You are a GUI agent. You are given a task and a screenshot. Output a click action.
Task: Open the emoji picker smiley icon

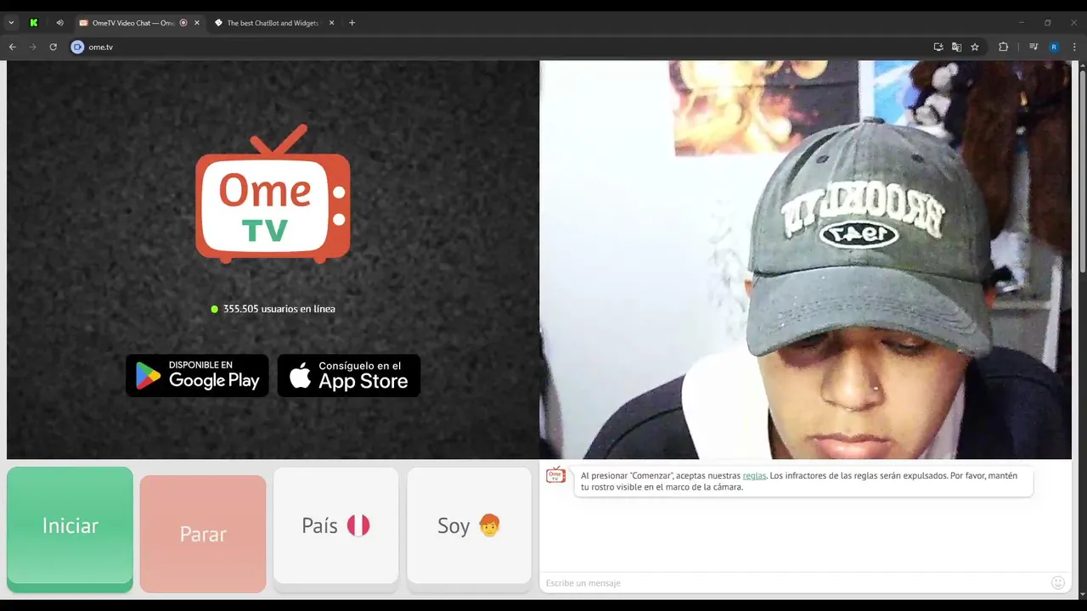[x=1058, y=582]
